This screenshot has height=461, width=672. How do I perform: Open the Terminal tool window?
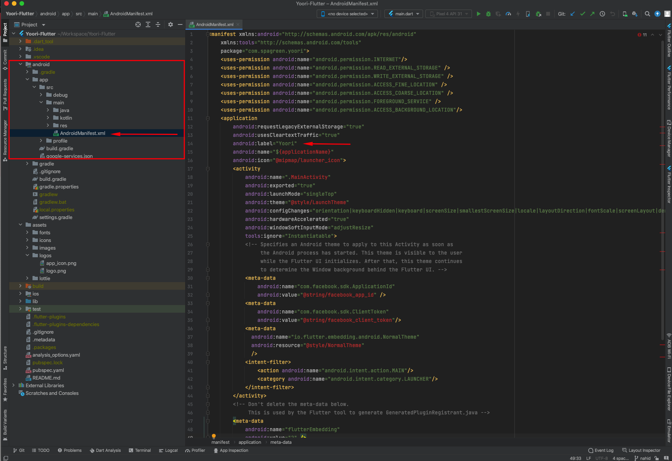(x=140, y=450)
